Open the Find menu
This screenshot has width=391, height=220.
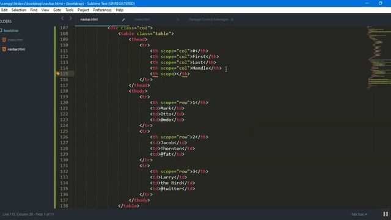pyautogui.click(x=34, y=10)
